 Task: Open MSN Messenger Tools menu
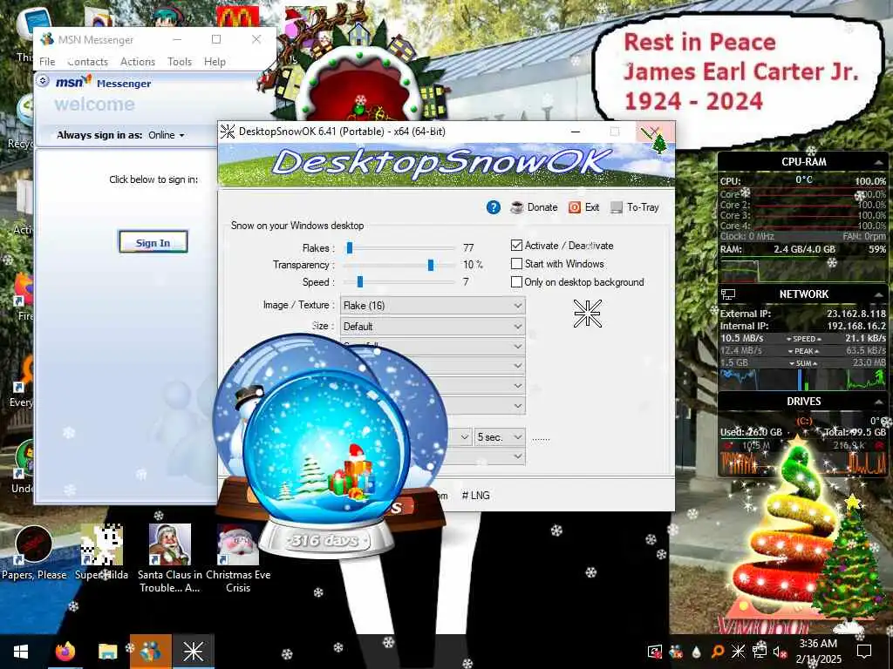(180, 62)
